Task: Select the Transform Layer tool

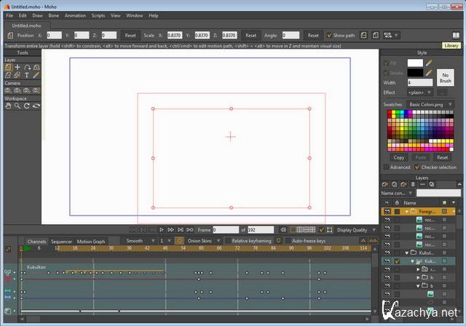Action: 7,67
